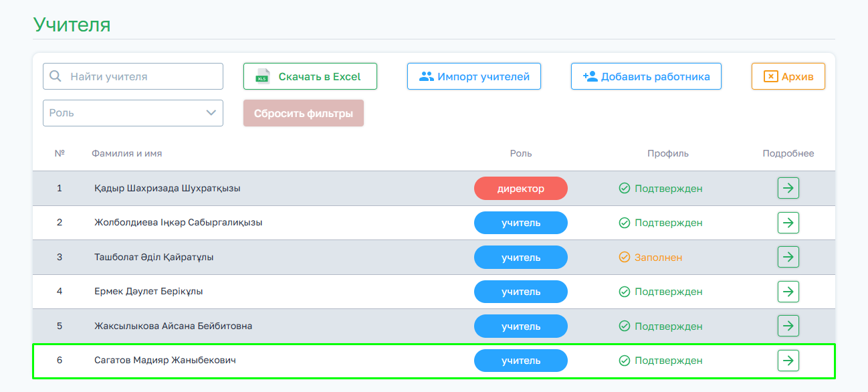Focus the Найти учителя search field
This screenshot has height=392, width=868.
[140, 76]
